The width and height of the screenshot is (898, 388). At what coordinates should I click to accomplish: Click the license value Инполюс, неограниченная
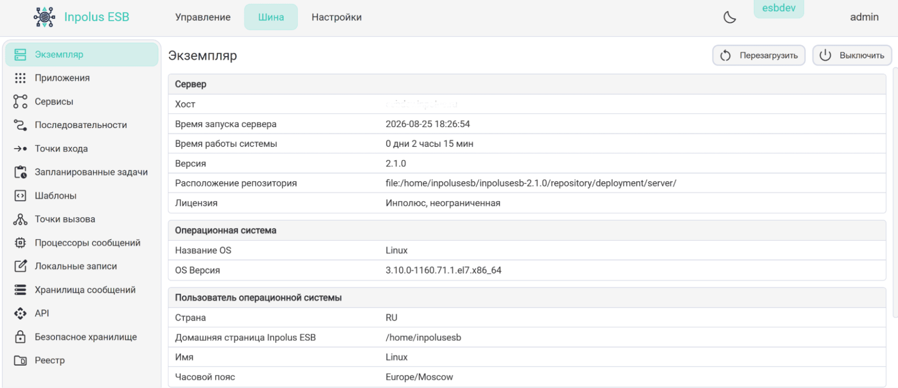pyautogui.click(x=443, y=203)
